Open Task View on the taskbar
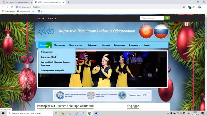 [56, 113]
